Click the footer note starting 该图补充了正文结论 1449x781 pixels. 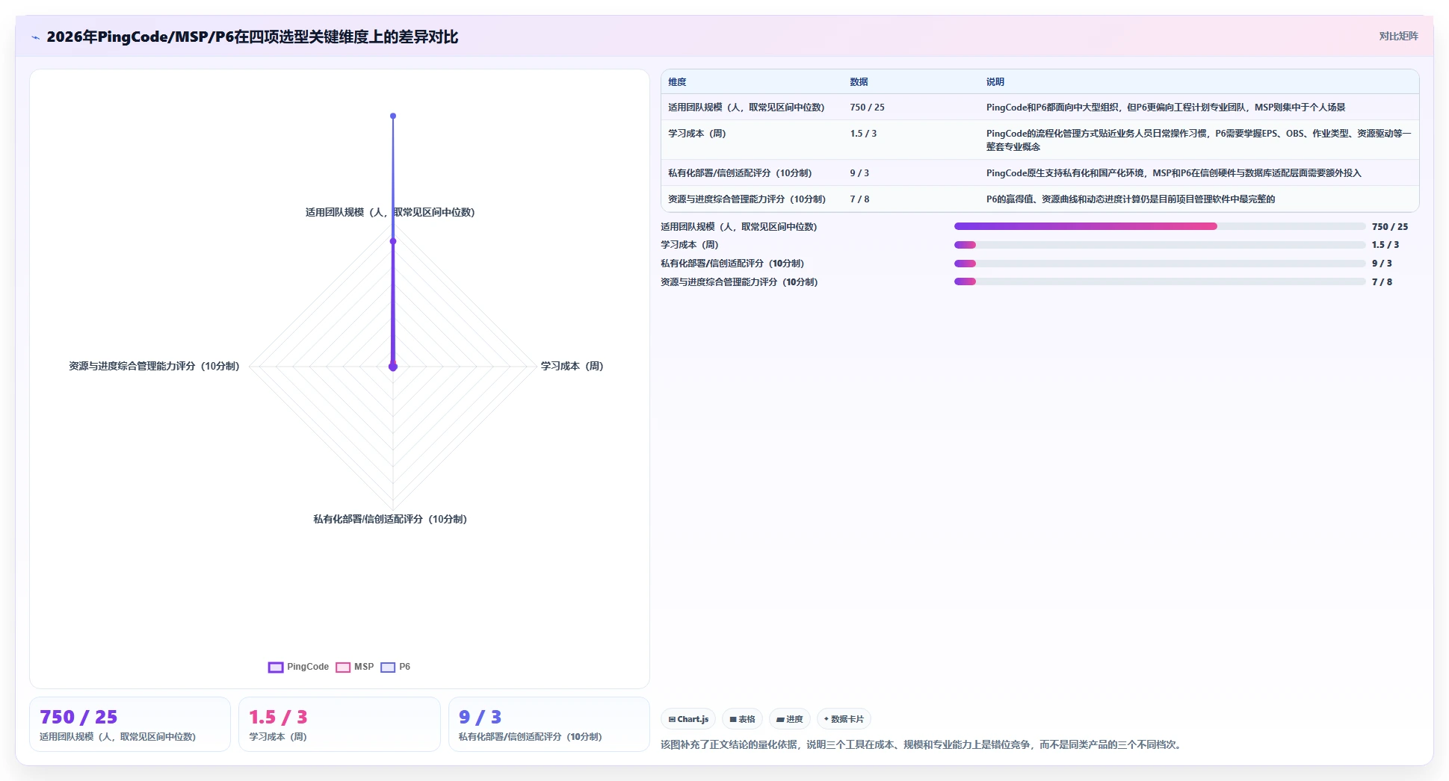[922, 744]
